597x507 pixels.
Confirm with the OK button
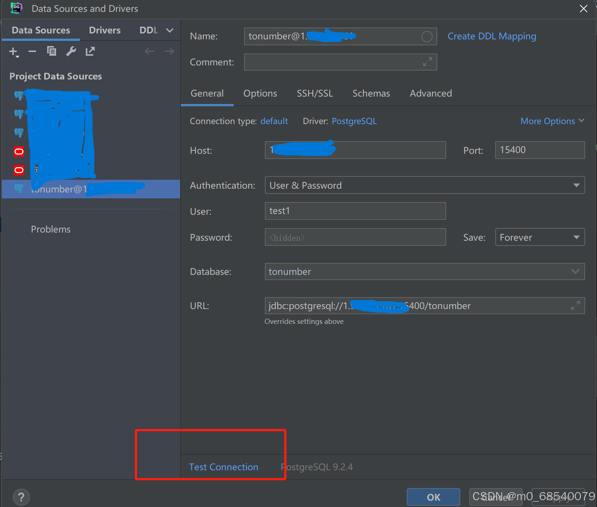click(434, 497)
